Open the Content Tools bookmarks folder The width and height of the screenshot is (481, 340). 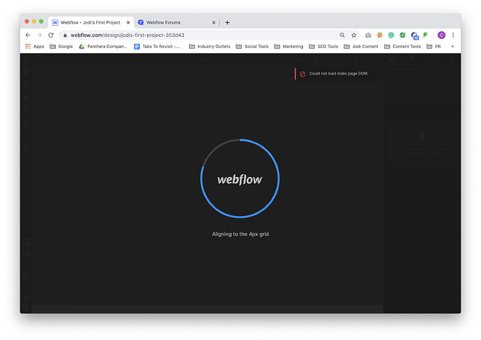point(402,46)
